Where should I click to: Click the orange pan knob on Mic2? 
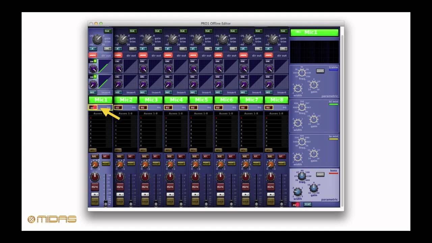tap(120, 165)
